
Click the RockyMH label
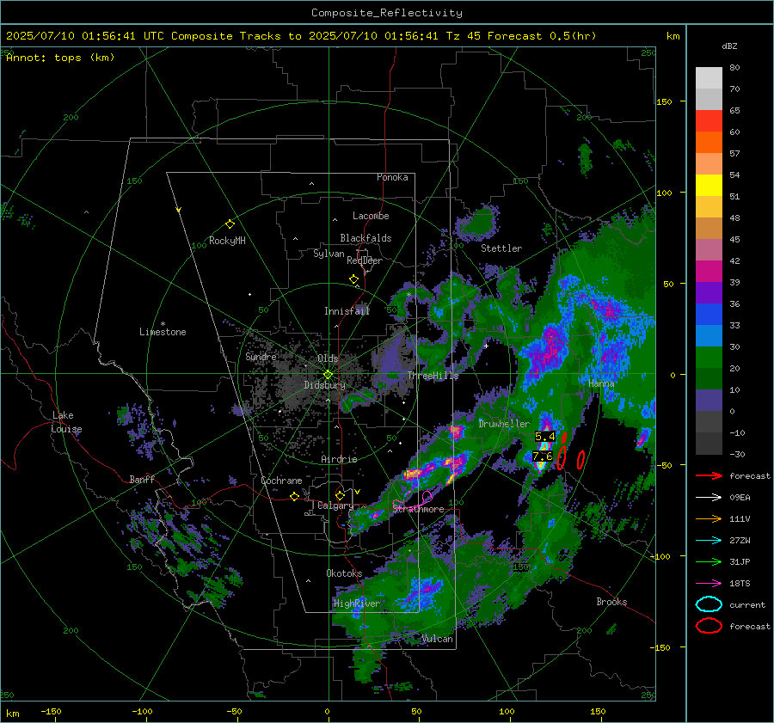227,241
